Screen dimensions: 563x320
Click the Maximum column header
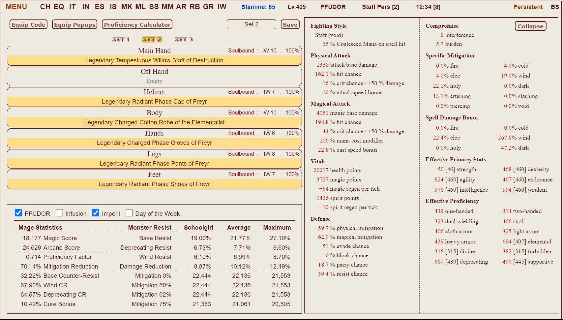pyautogui.click(x=277, y=228)
